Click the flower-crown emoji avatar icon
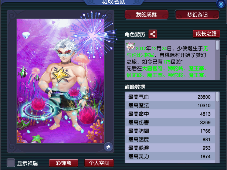227x170 pixels. click(131, 46)
